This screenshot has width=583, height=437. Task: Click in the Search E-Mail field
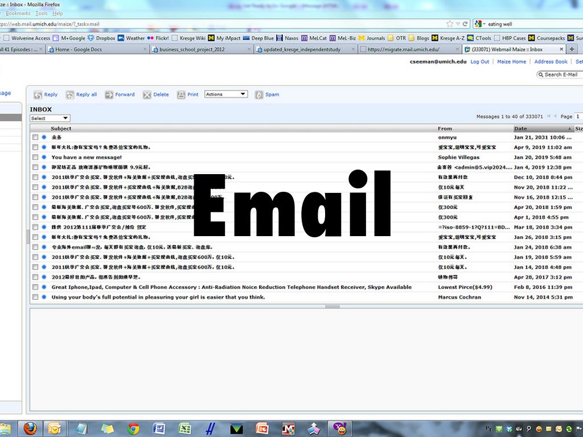[x=560, y=75]
